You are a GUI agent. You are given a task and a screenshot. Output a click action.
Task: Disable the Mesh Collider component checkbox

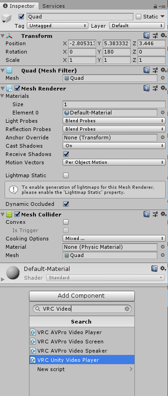click(17, 215)
